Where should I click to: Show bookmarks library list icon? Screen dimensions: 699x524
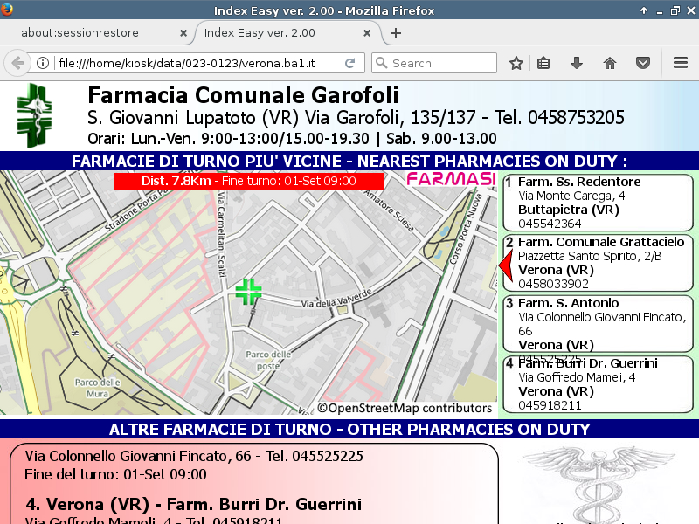[x=543, y=63]
